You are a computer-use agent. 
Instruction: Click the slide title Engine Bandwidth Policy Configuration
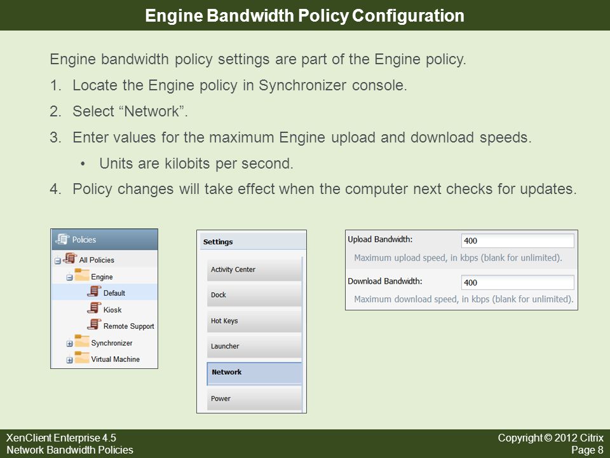pyautogui.click(x=304, y=15)
